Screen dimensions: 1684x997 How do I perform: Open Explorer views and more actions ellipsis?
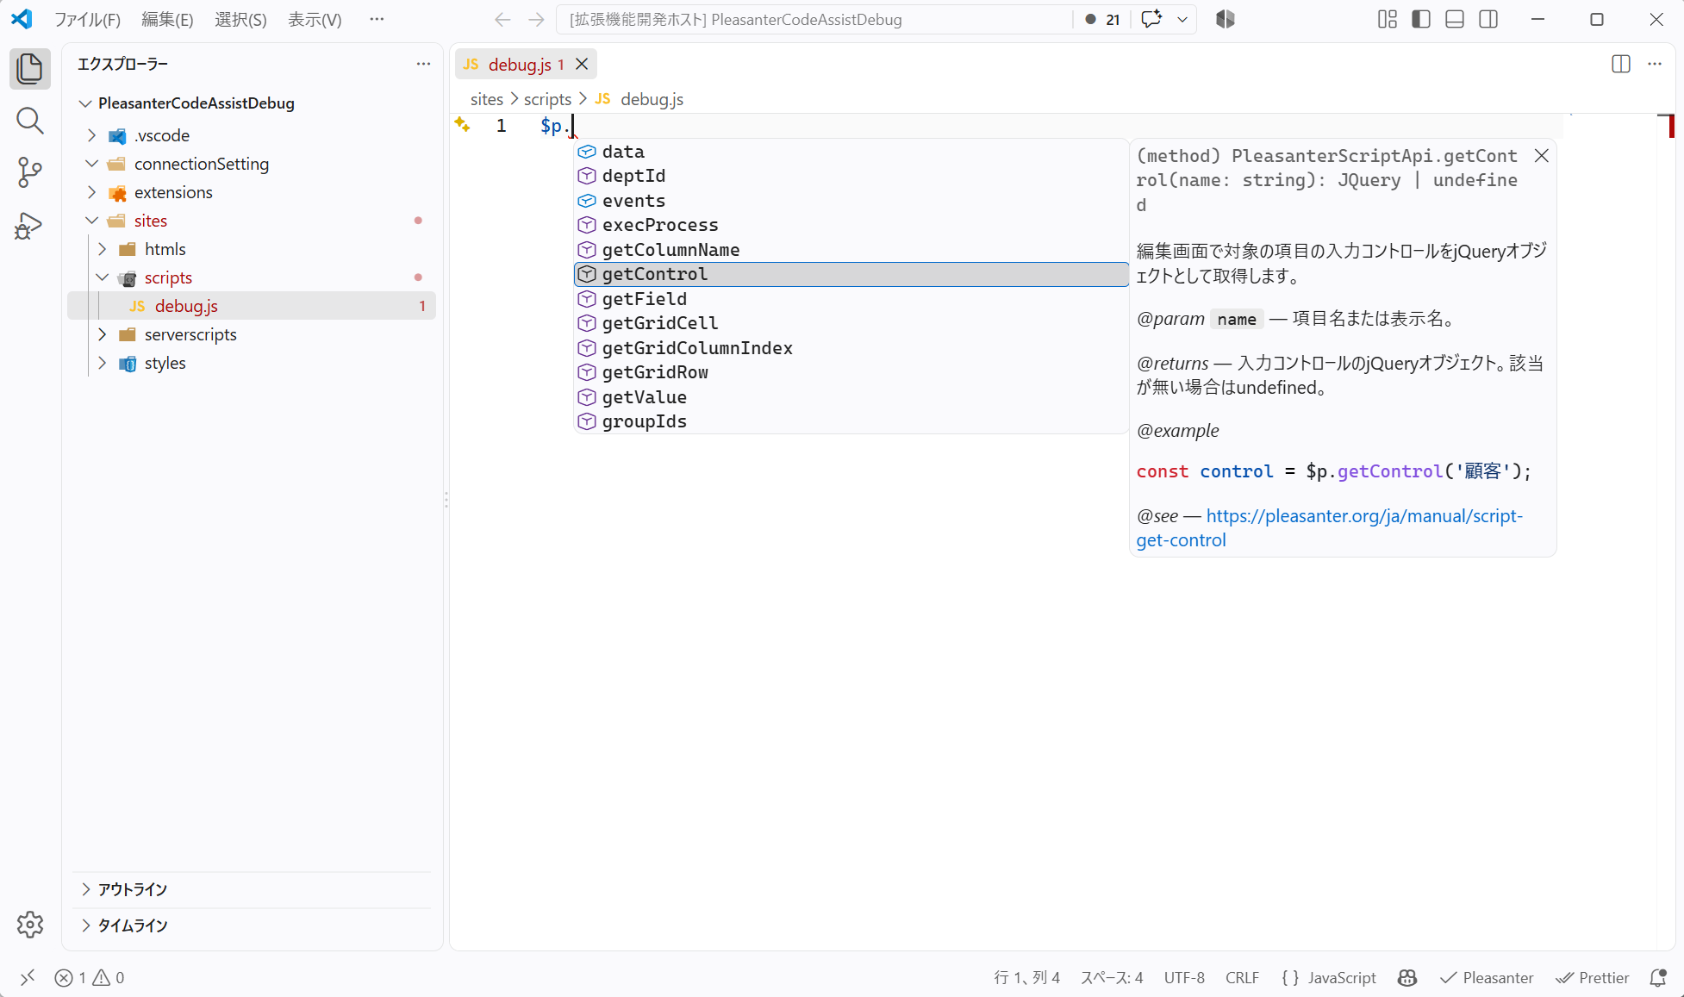point(423,64)
